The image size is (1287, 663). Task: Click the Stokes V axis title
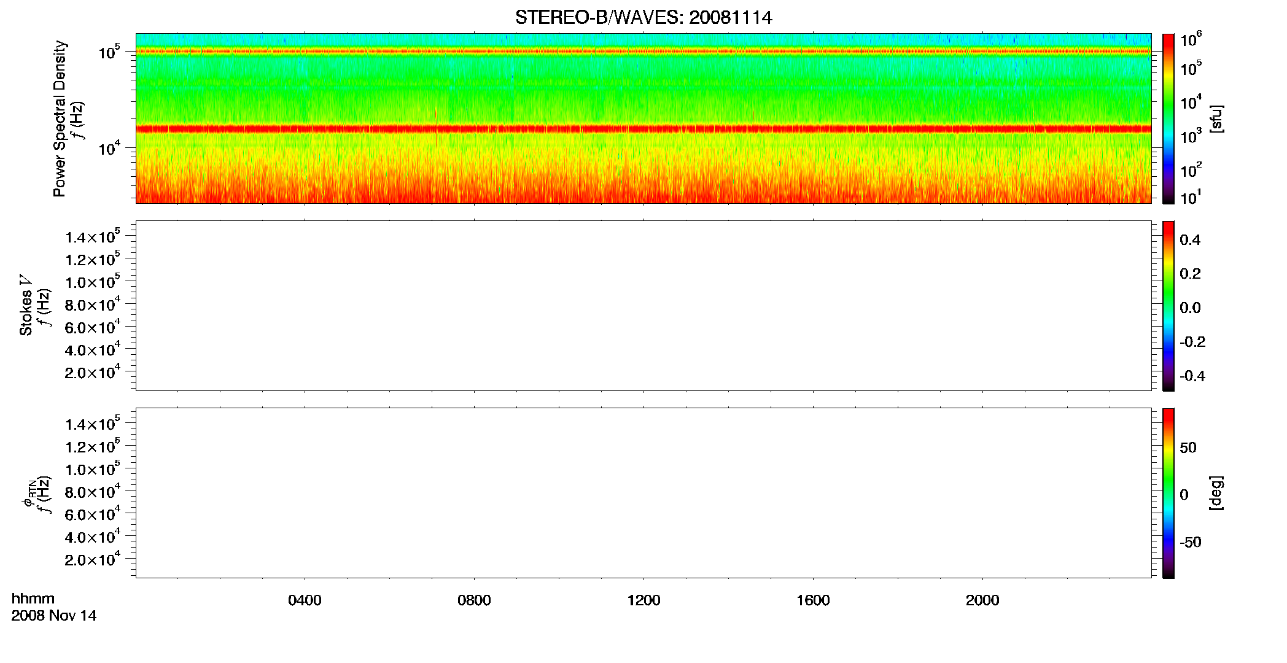pyautogui.click(x=26, y=306)
